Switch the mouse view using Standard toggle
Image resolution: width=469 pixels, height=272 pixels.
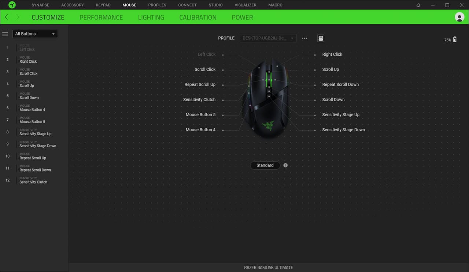click(265, 165)
